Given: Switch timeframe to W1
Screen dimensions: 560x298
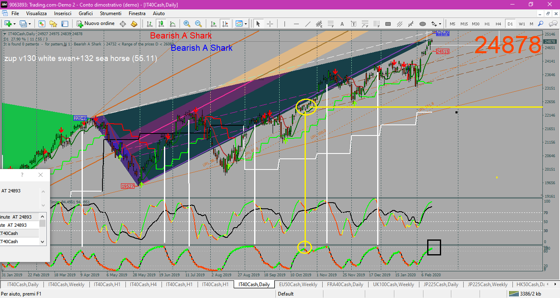Looking at the screenshot, I should pyautogui.click(x=522, y=24).
